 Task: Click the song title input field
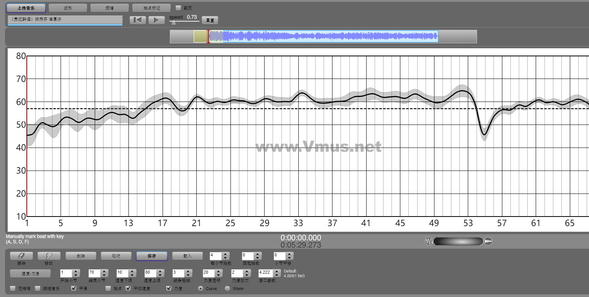point(65,20)
